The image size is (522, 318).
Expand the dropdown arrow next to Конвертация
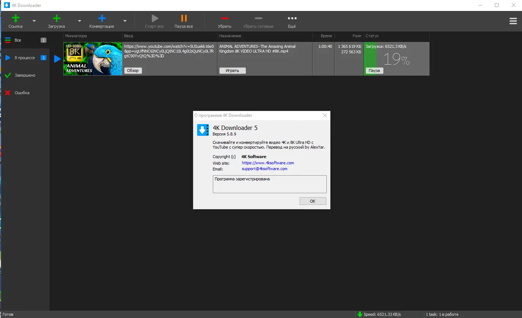click(x=125, y=21)
